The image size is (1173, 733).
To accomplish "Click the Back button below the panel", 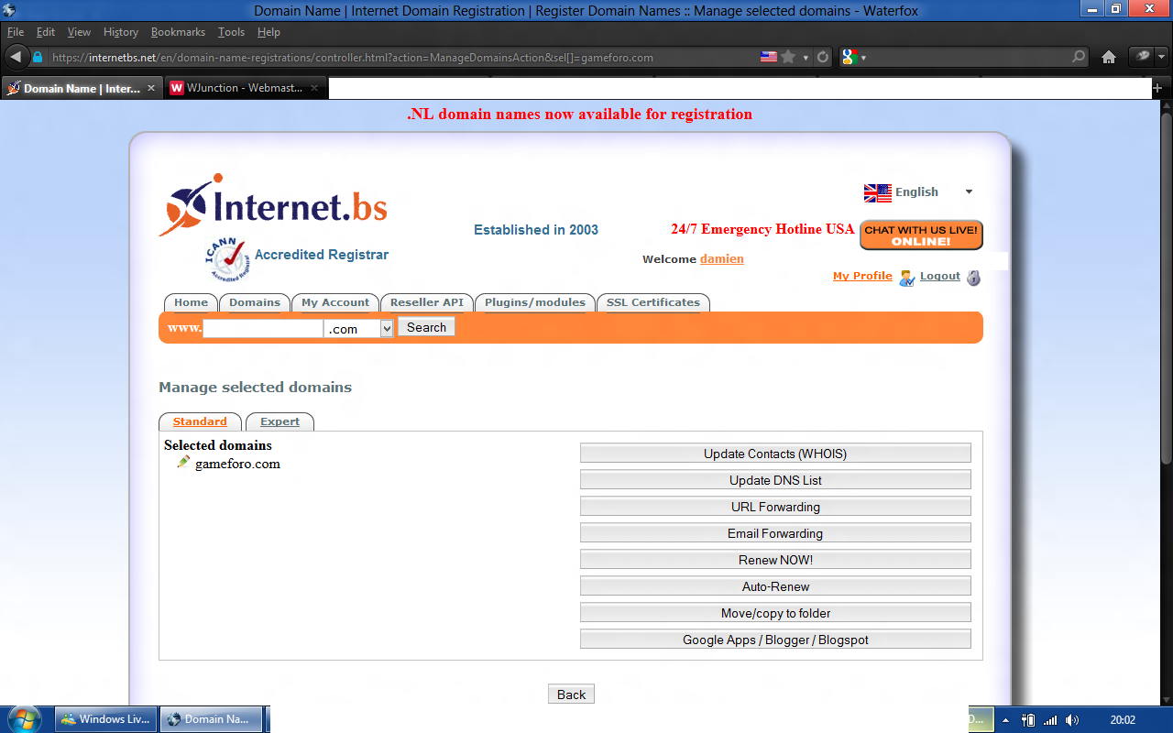I will 571,695.
